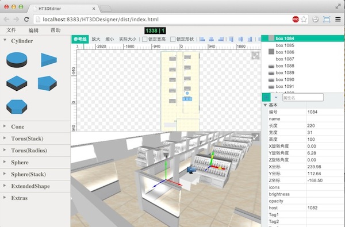The width and height of the screenshot is (345, 227).
Task: Click the 实际大小 actual size button
Action: point(128,39)
